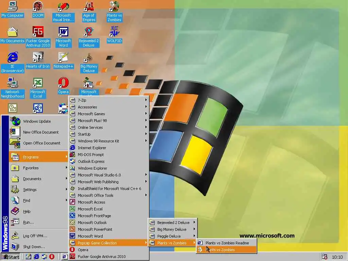Launch Microsoft Outlook from Programs menu
Image resolution: width=348 pixels, height=261 pixels.
click(108, 223)
